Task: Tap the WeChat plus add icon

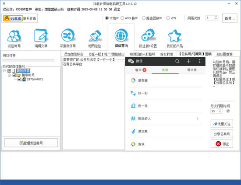Action: [x=188, y=61]
